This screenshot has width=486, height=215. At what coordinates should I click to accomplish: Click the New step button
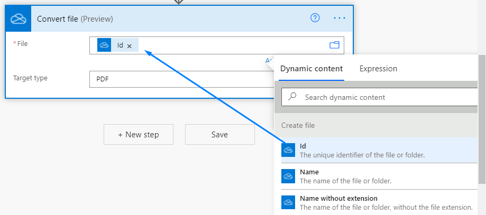pos(139,135)
